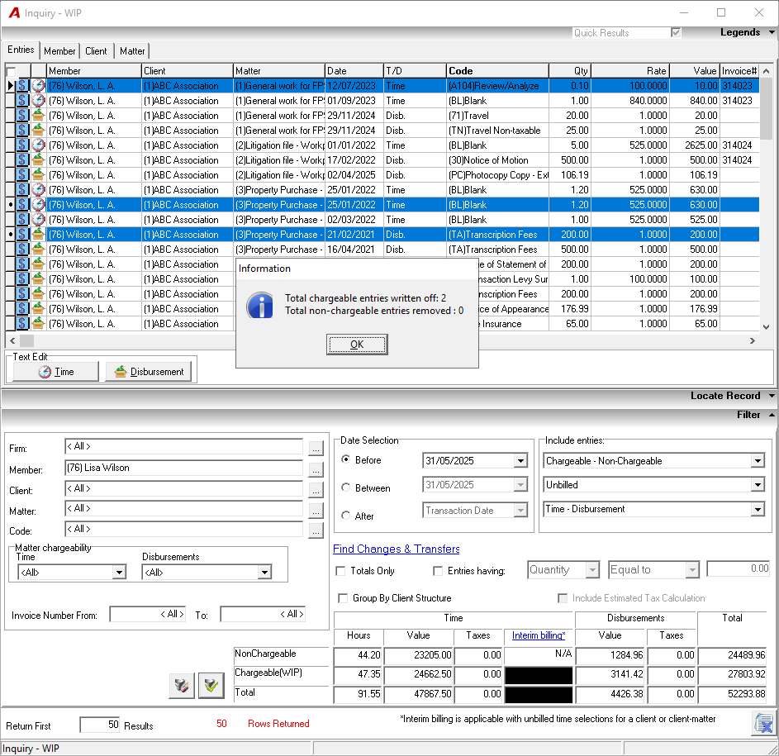Open the Unbilled entries dropdown

coord(758,485)
